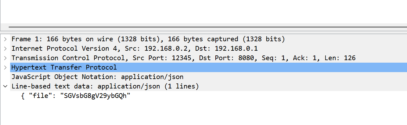
Task: Collapse the Line-based text data node
Action: click(x=5, y=86)
